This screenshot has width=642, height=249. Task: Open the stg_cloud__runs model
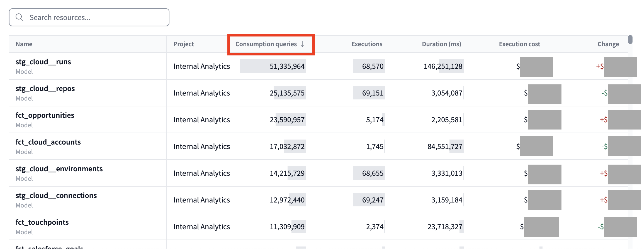43,62
